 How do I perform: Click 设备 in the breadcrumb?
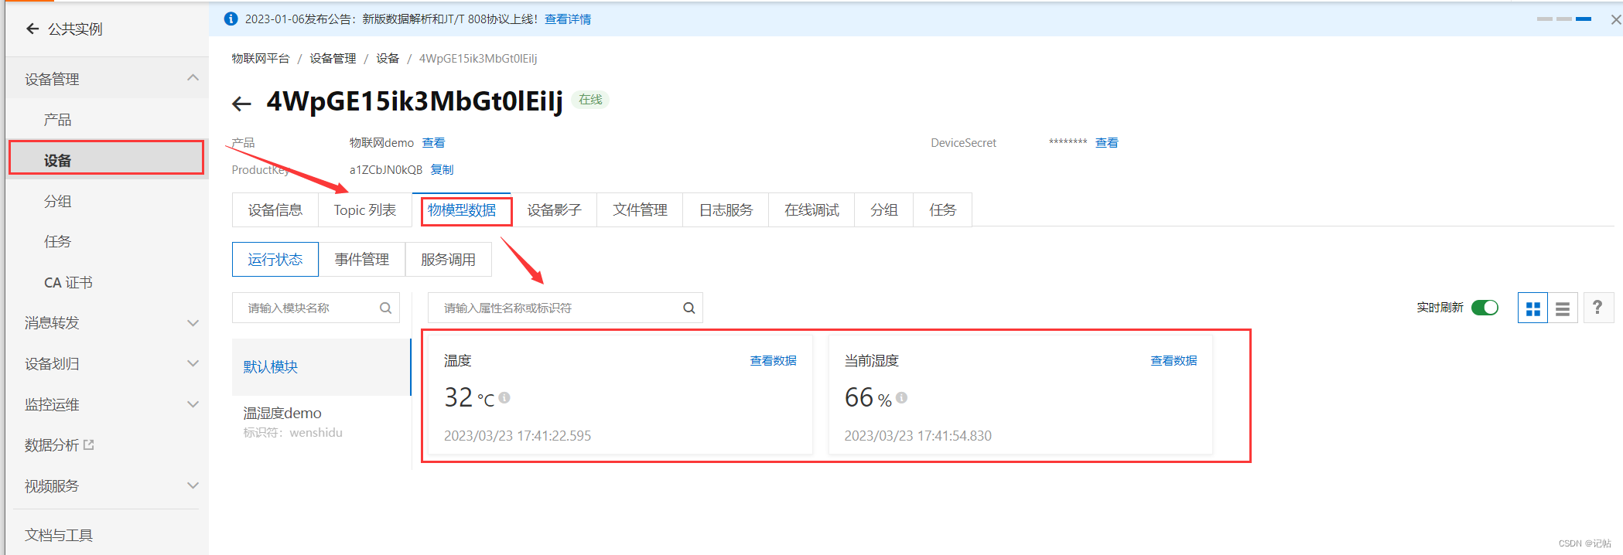(x=388, y=58)
